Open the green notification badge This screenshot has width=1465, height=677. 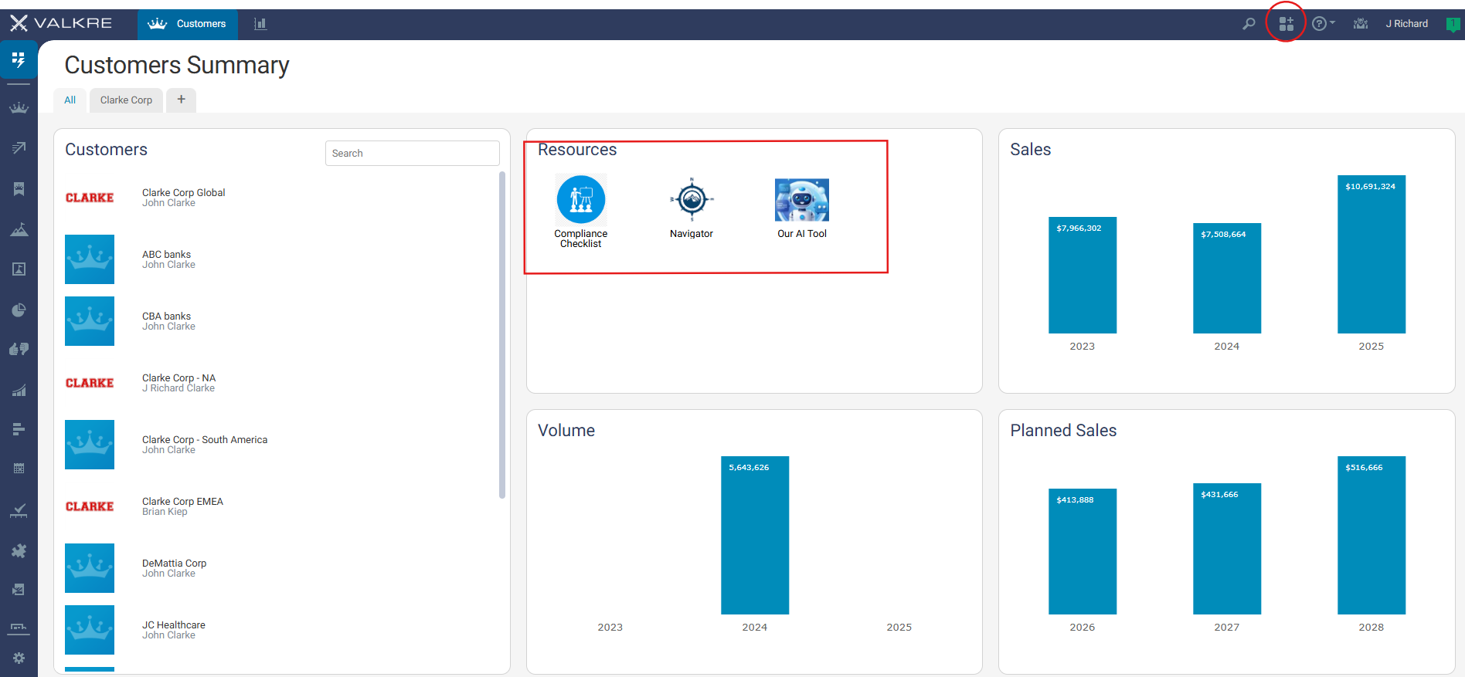(1453, 24)
